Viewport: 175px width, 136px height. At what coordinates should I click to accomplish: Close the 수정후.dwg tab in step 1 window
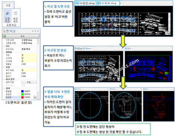point(120,3)
